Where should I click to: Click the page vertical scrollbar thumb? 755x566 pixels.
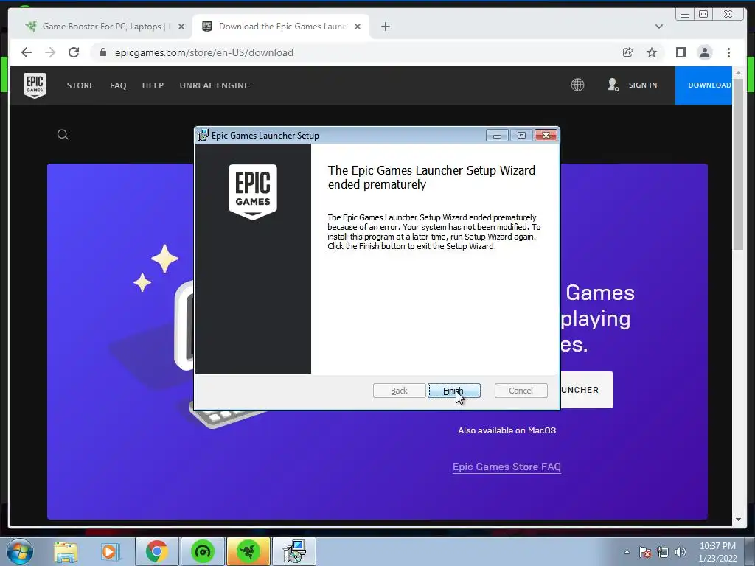pos(738,164)
